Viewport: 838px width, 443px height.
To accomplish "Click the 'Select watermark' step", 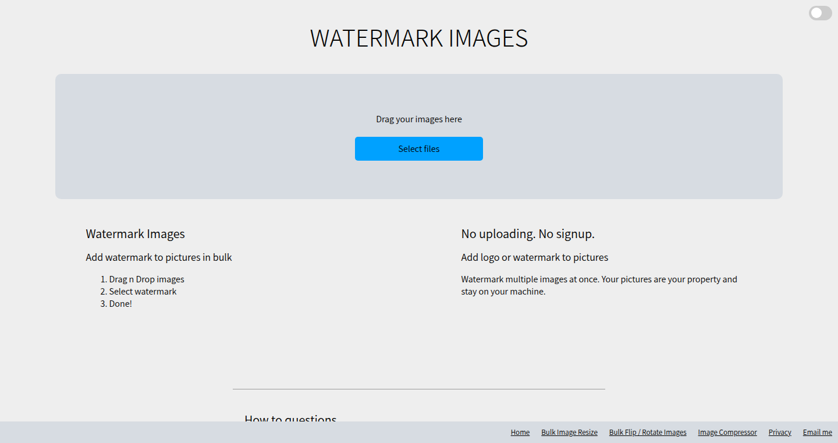I will click(143, 292).
